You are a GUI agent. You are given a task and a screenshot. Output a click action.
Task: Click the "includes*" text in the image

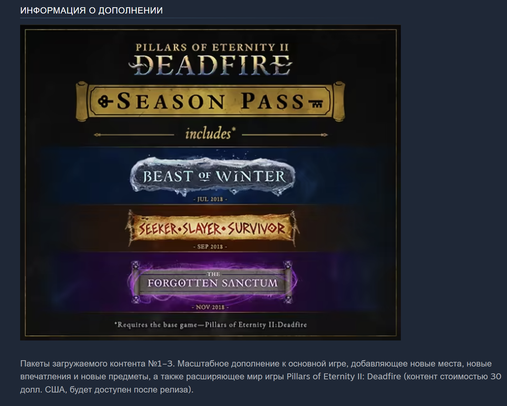point(210,133)
